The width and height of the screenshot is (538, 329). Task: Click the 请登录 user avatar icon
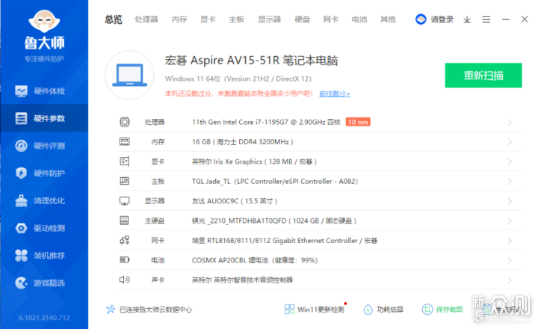click(421, 19)
